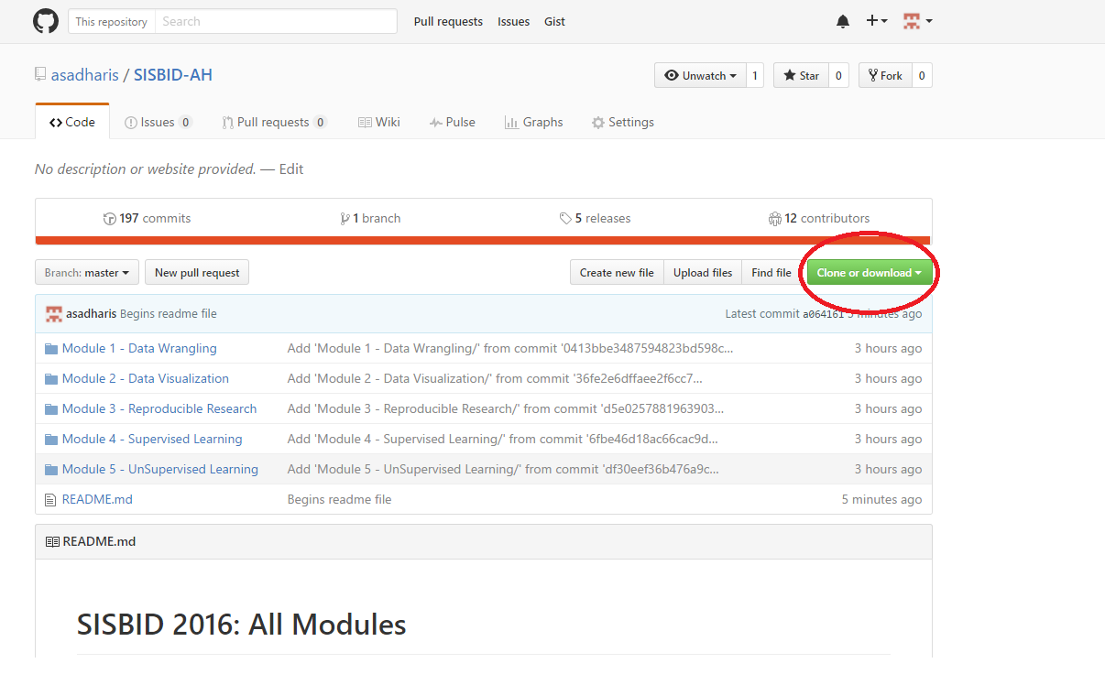Viewport: 1105px width, 685px height.
Task: Open the 1 branch link
Action: coord(370,218)
